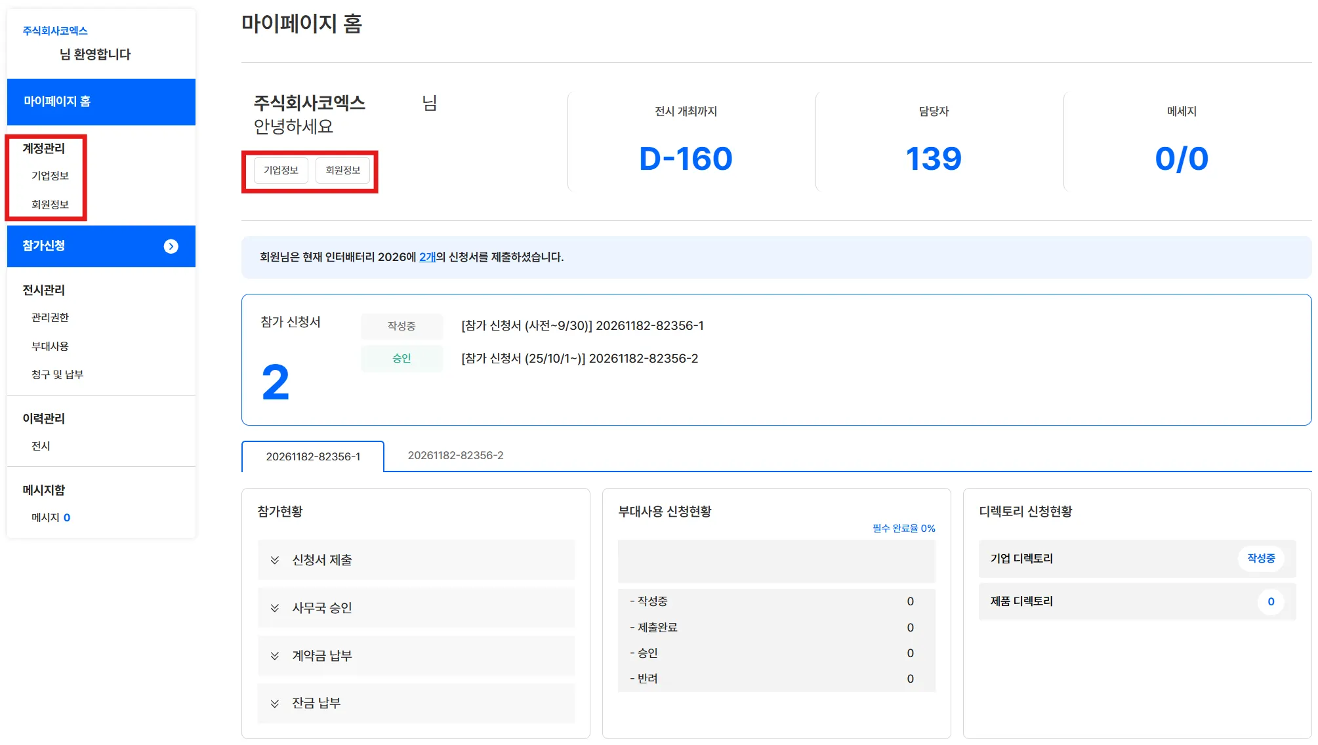Click the arrow icon beside 참가신청
This screenshot has height=745, width=1318.
(171, 246)
